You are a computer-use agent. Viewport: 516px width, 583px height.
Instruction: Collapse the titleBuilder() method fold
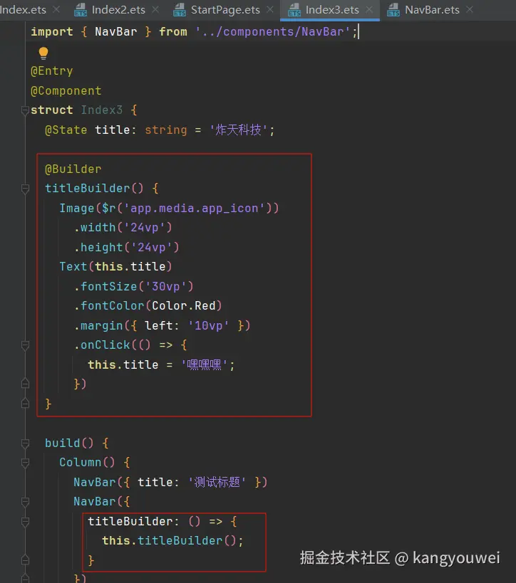(25, 189)
